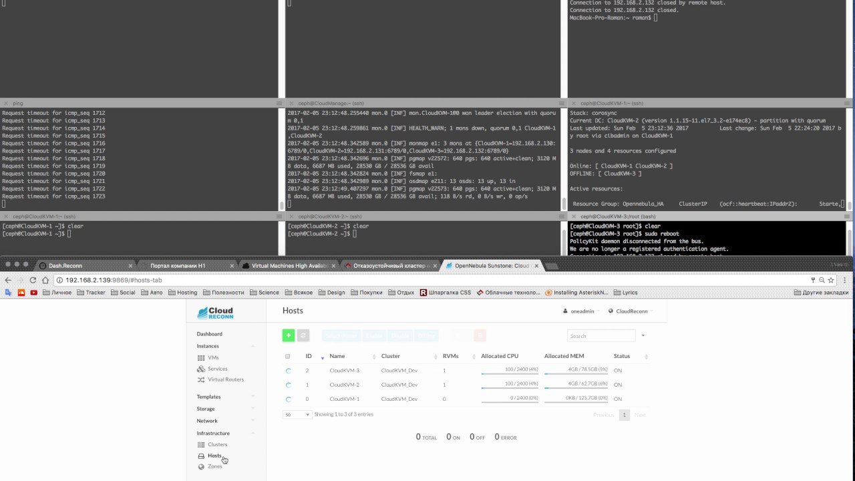The height and width of the screenshot is (481, 855).
Task: Switch to Отказоустойчивый кластер tab
Action: click(x=391, y=266)
